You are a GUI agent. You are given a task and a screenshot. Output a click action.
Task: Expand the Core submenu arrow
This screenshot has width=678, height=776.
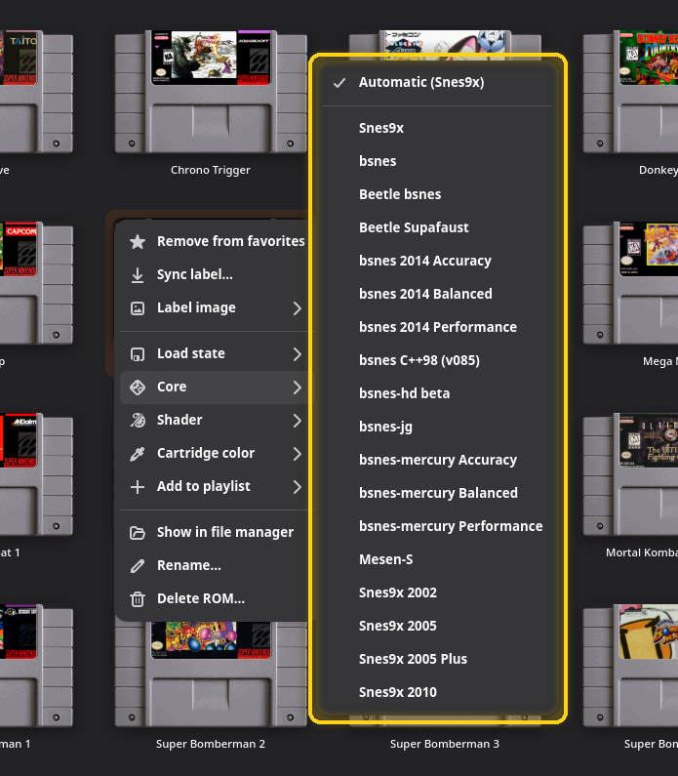pyautogui.click(x=297, y=387)
